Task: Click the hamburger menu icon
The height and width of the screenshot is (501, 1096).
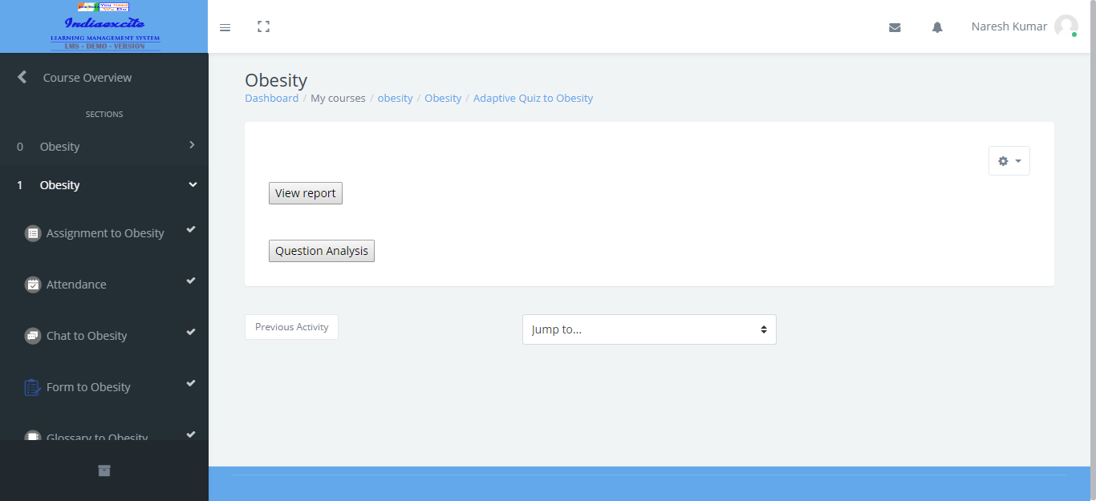Action: pyautogui.click(x=225, y=27)
